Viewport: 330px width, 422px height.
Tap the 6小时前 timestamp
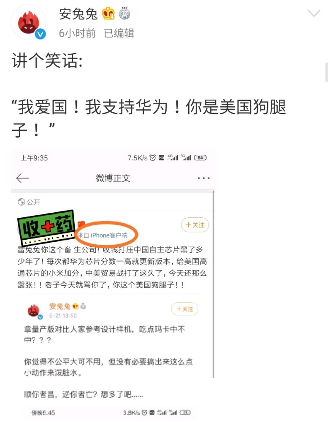point(77,33)
